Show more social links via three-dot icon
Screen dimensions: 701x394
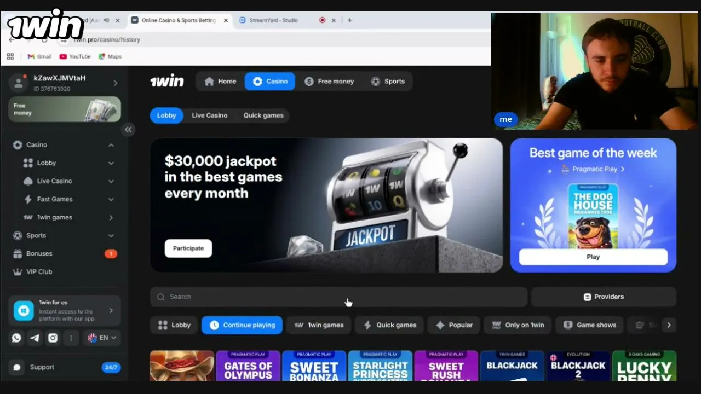point(71,338)
